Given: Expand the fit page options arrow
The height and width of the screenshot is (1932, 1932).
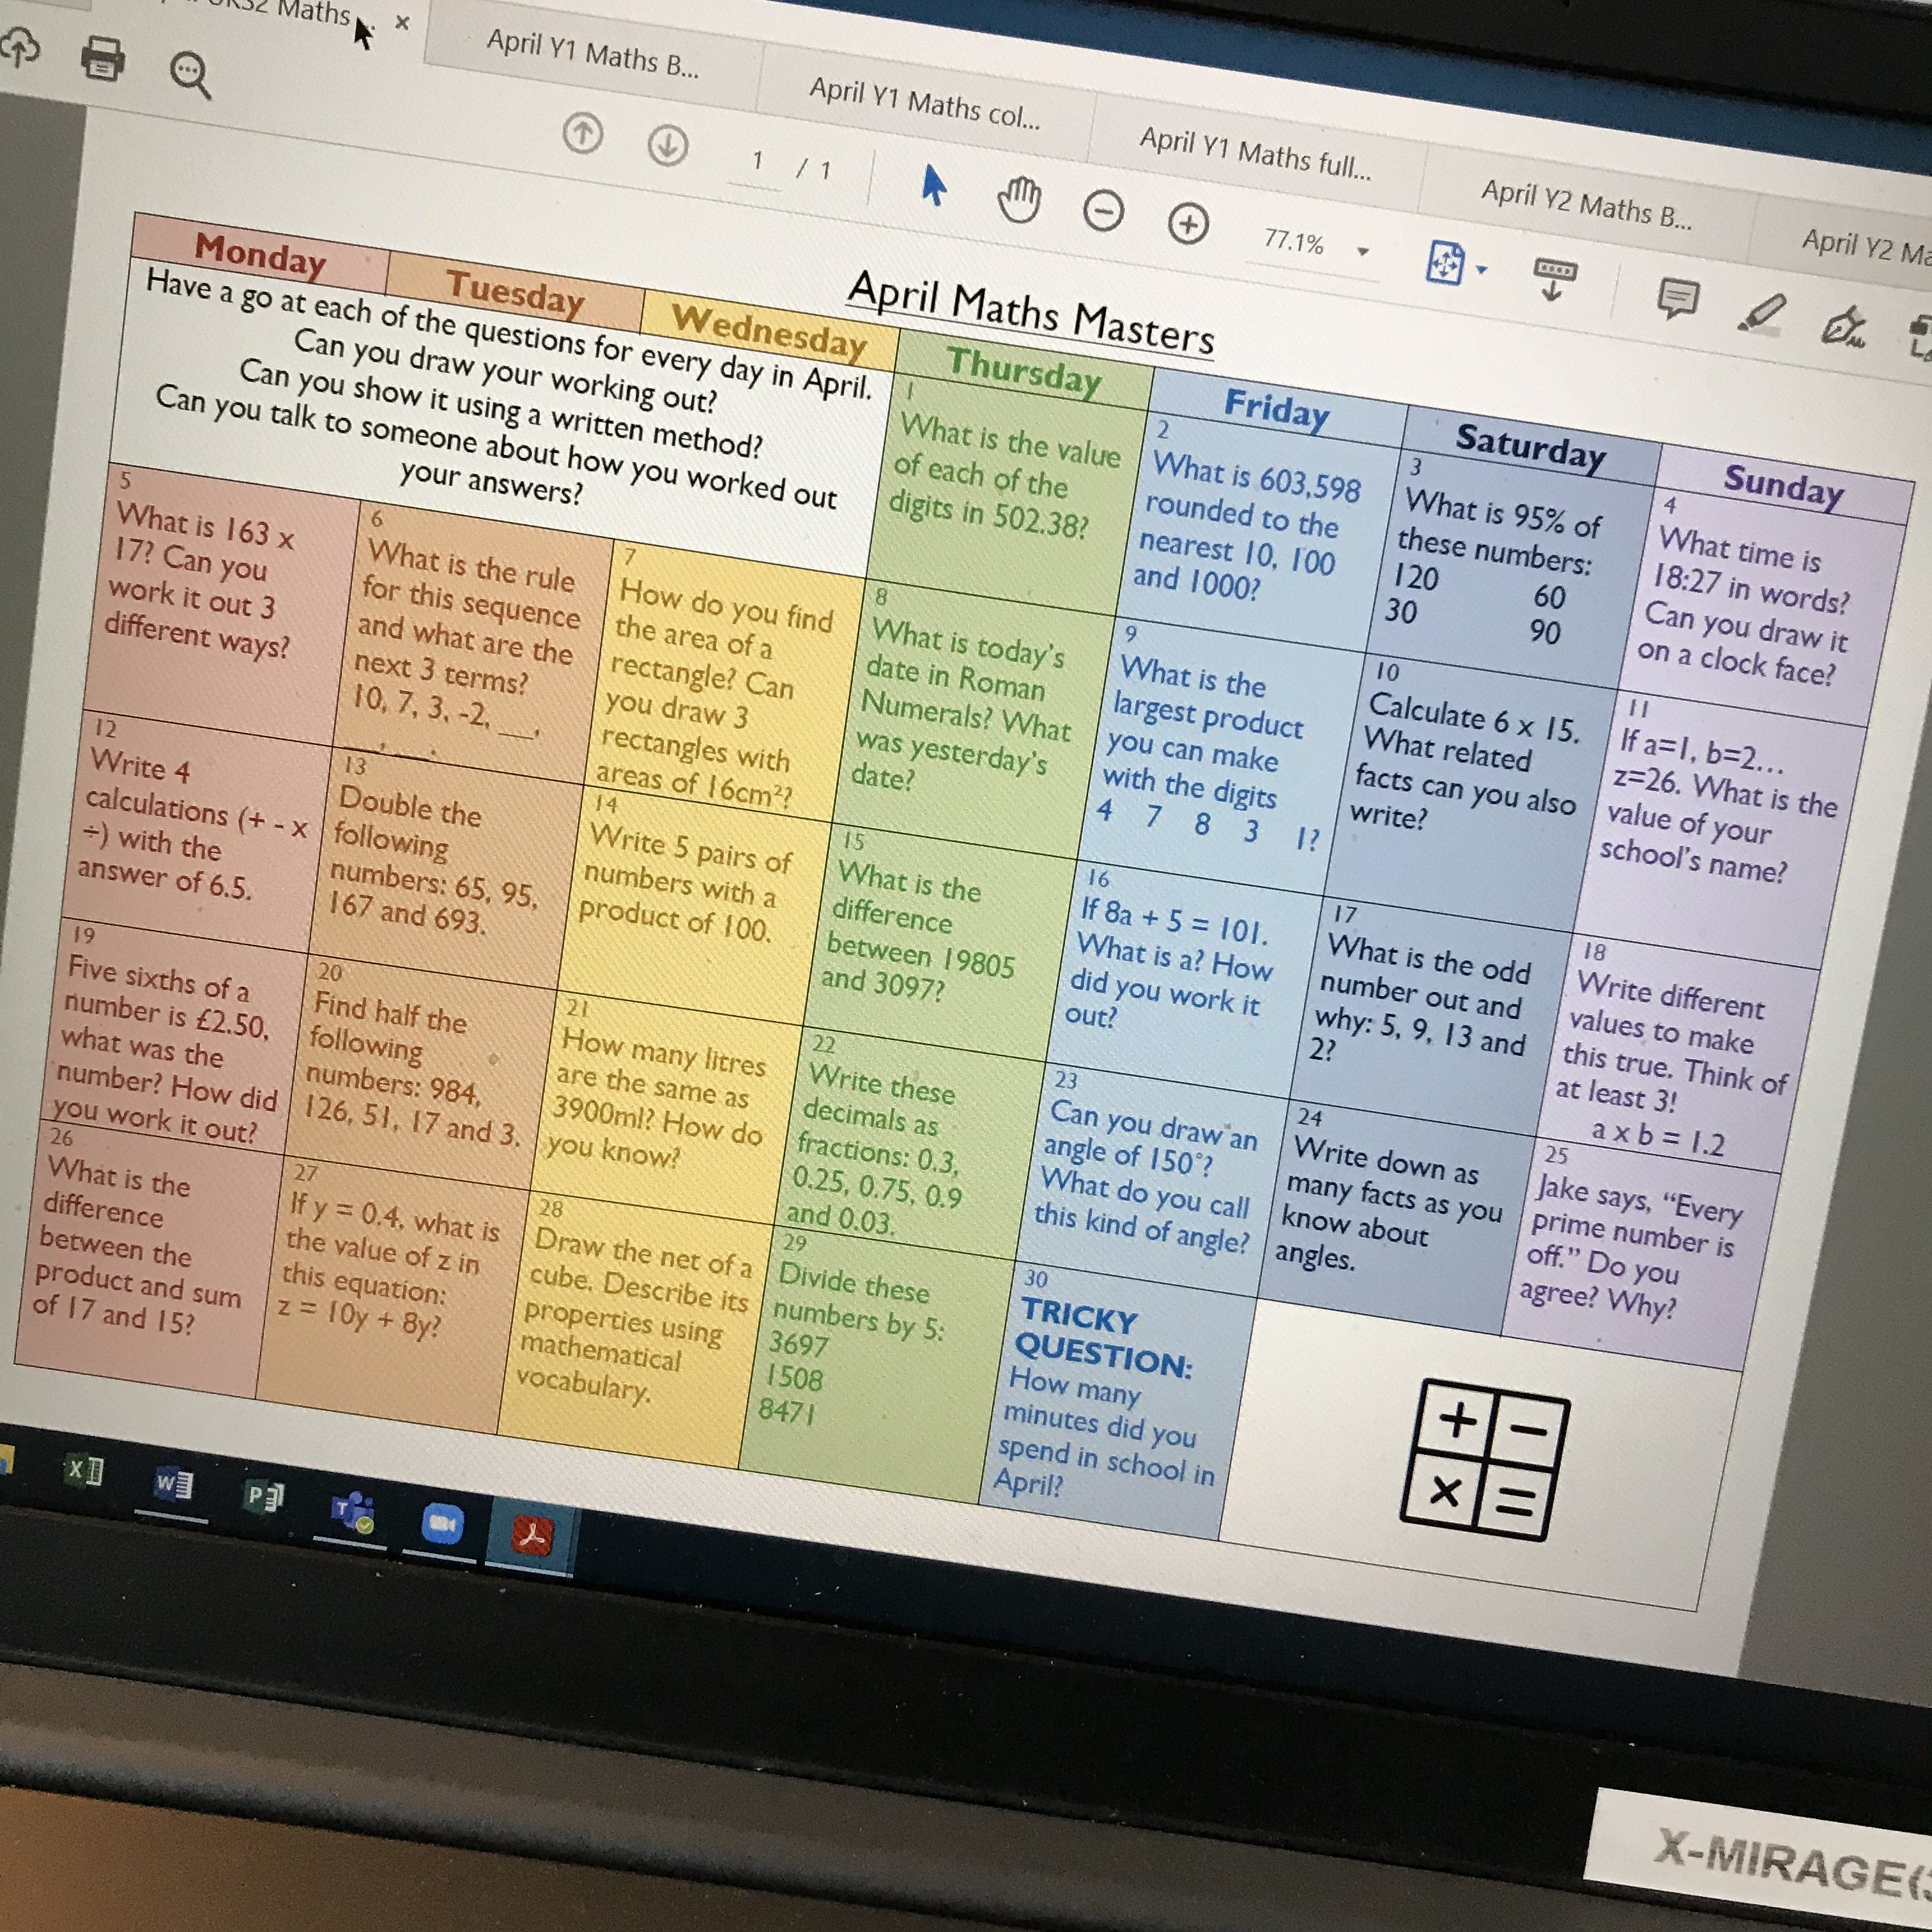Looking at the screenshot, I should tap(1482, 269).
